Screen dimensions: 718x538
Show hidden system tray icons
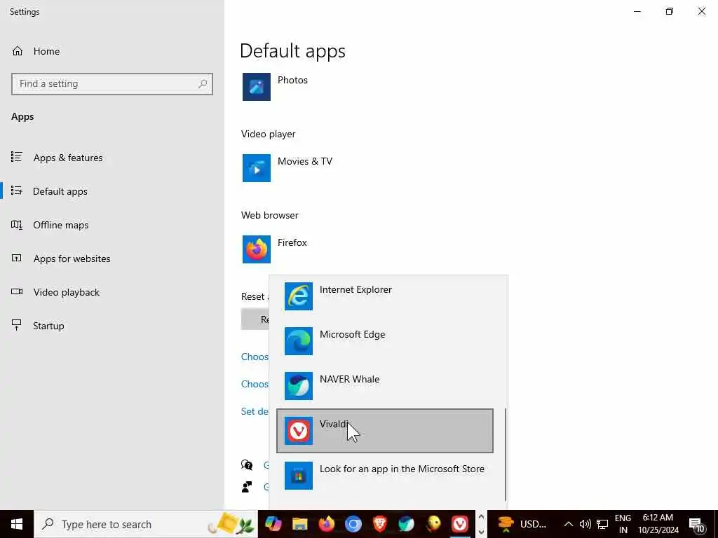point(568,524)
